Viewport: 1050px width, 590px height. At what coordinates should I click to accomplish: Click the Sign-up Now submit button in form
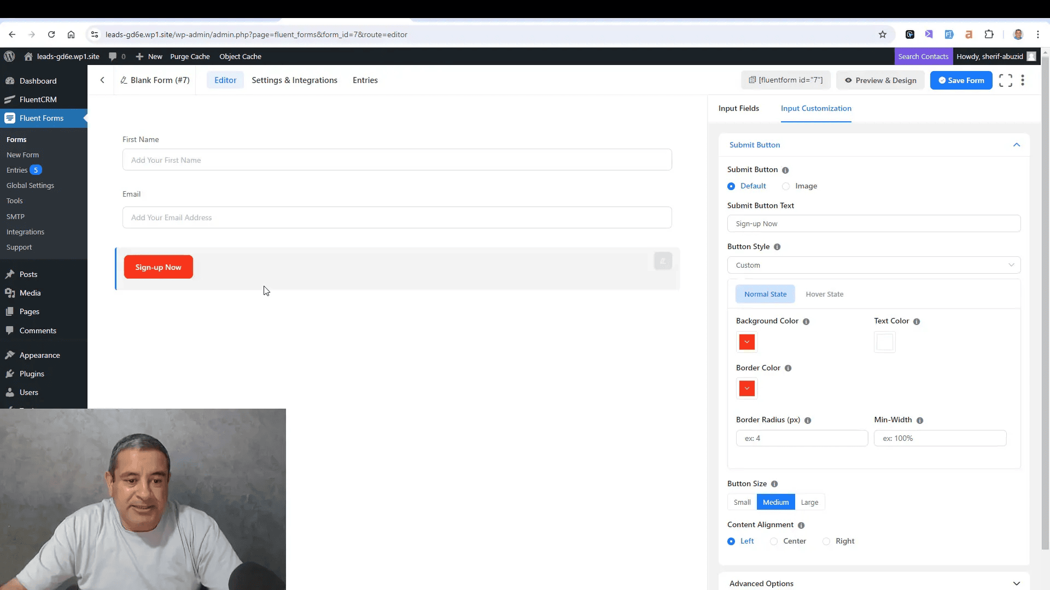click(x=159, y=267)
